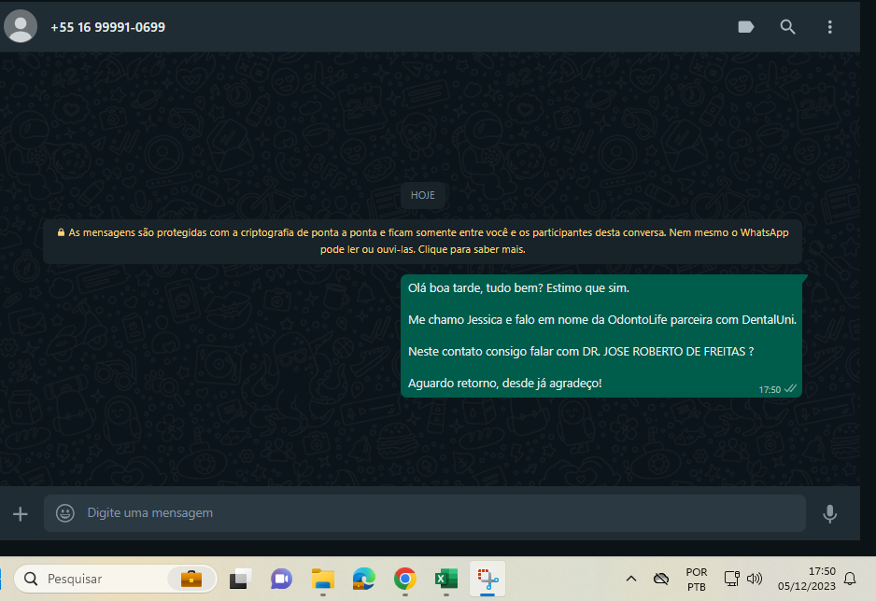Open the Snipping Tool taskbar icon
Screen dimensions: 876x601
tap(487, 580)
